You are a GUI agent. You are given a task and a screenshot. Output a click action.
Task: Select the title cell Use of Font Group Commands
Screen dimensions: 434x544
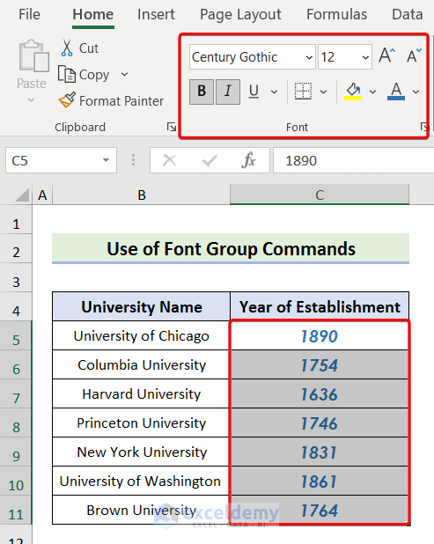point(231,249)
